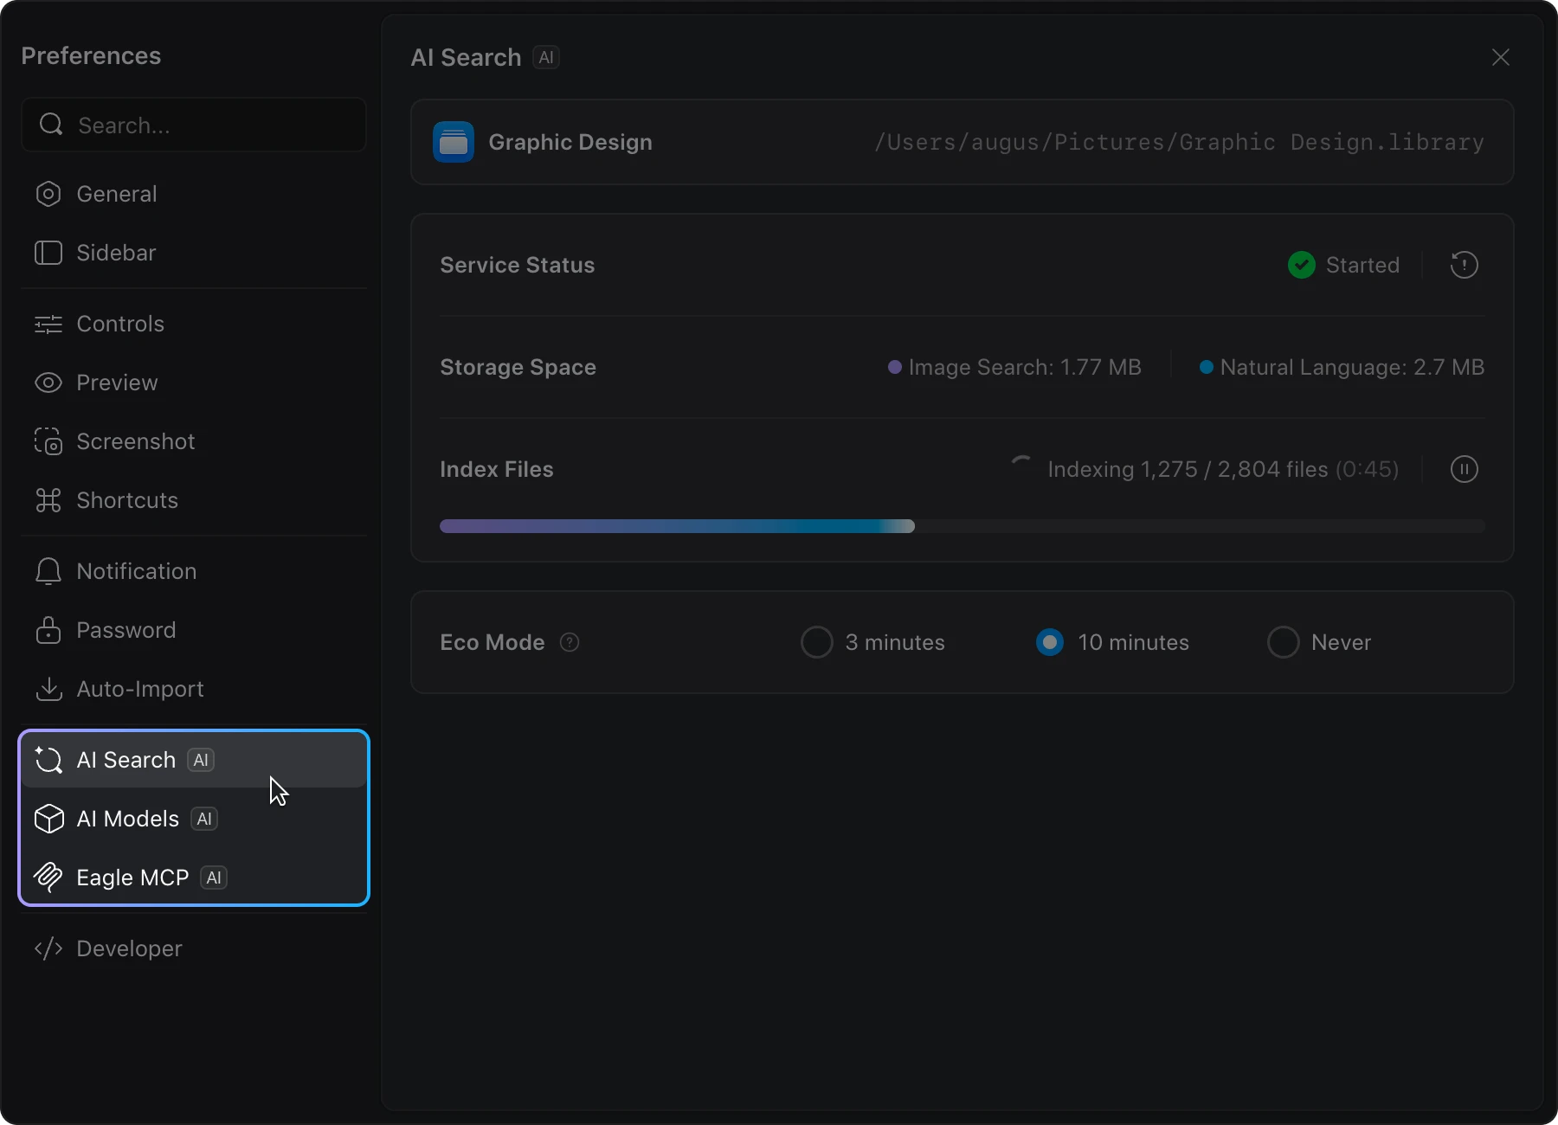The width and height of the screenshot is (1558, 1125).
Task: Open the Developer settings page
Action: 128,948
